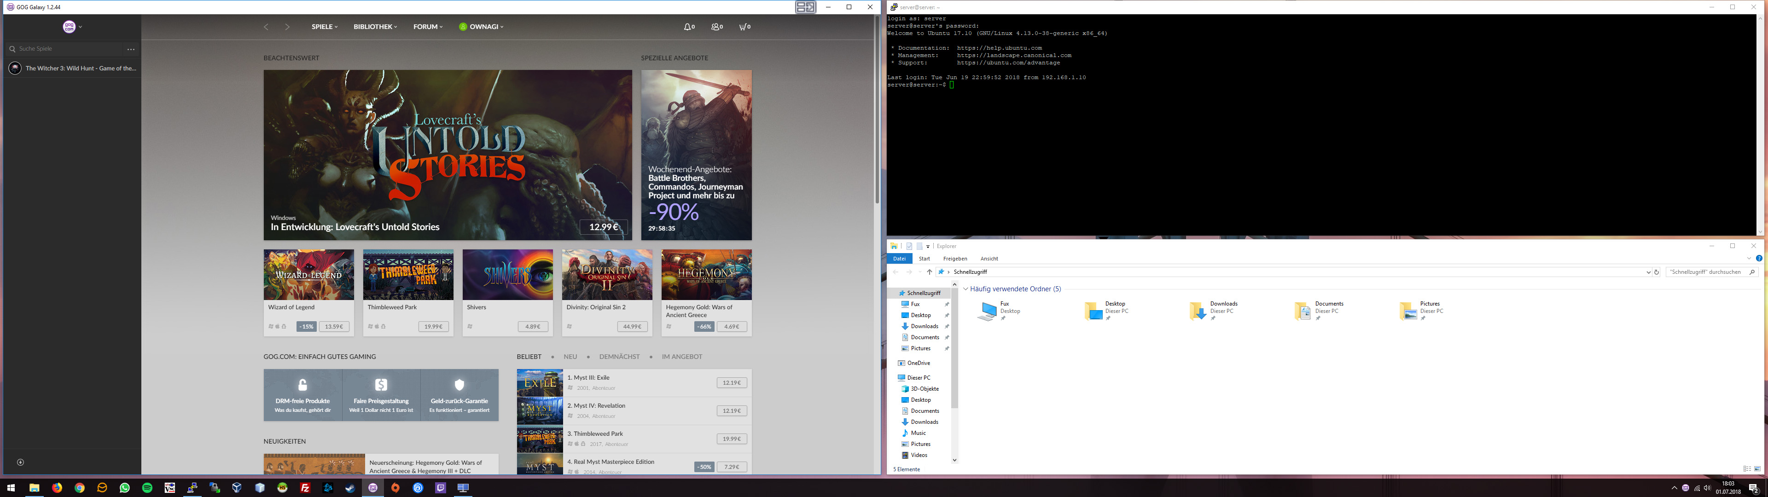This screenshot has width=1768, height=497.
Task: Open the GOG friends icon
Action: pos(717,27)
